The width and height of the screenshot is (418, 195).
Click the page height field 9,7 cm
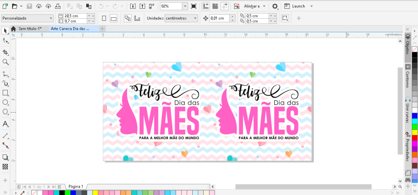[75, 21]
